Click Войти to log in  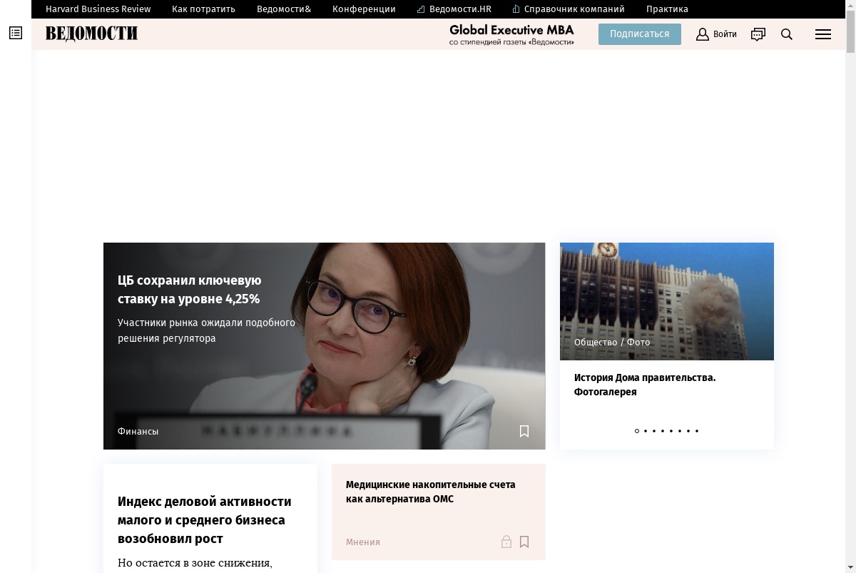click(x=725, y=34)
